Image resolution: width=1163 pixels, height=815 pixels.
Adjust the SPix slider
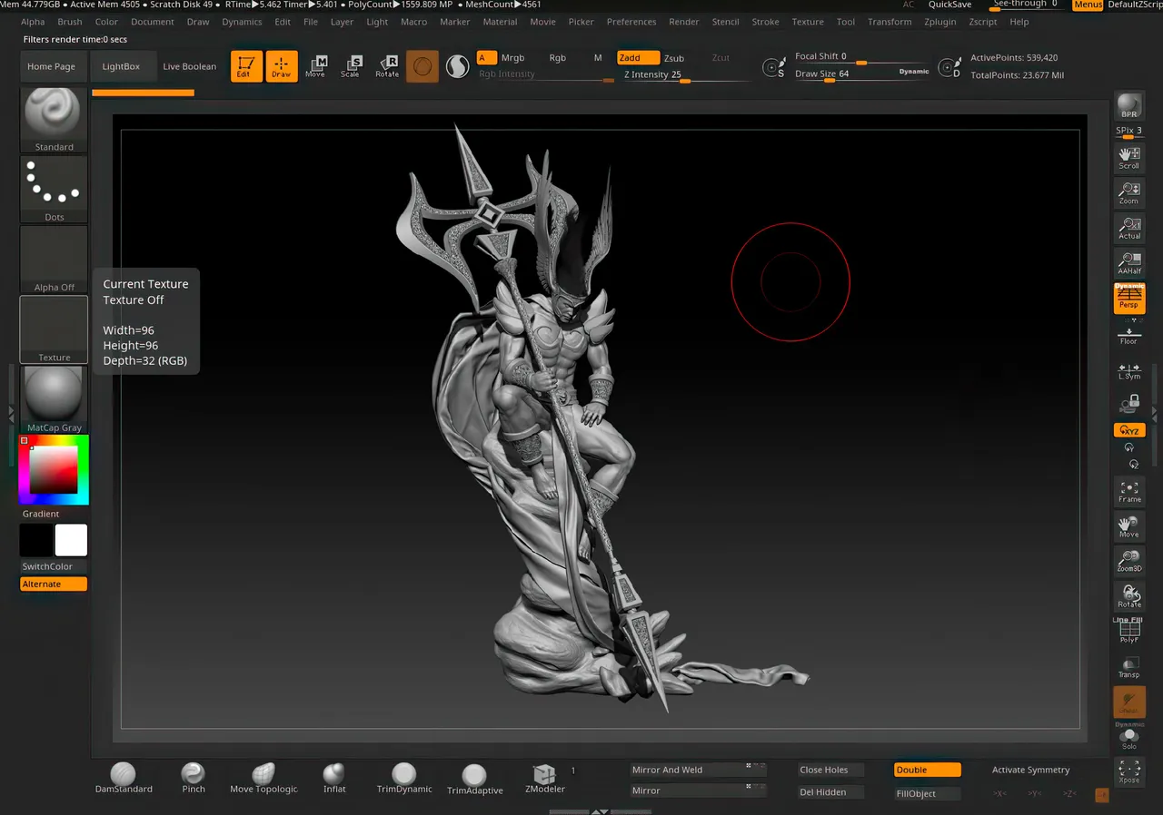pyautogui.click(x=1129, y=132)
